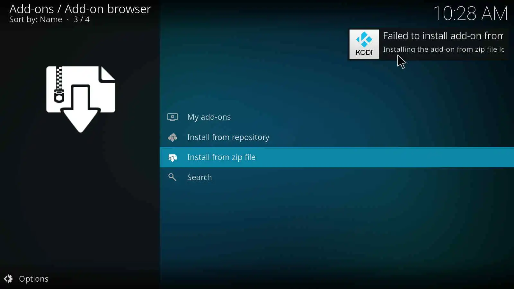Image resolution: width=514 pixels, height=289 pixels.
Task: Select Install from repository
Action: [x=337, y=137]
